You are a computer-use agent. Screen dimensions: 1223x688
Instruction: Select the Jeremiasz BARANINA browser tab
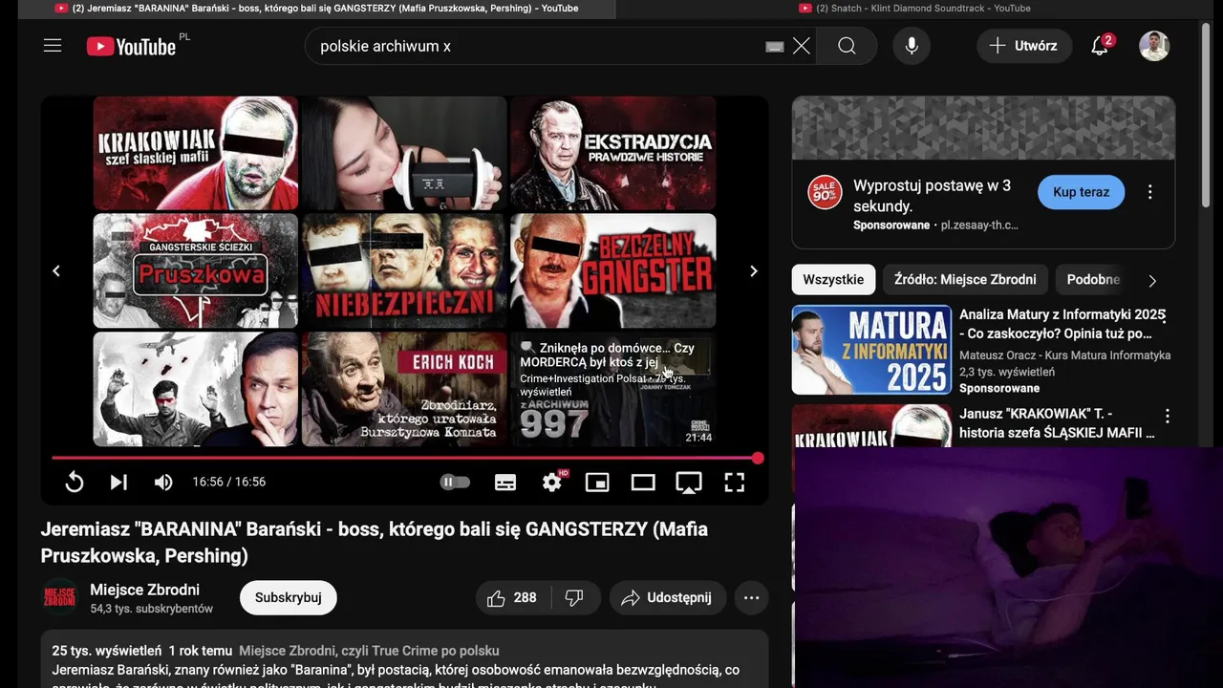tap(318, 9)
